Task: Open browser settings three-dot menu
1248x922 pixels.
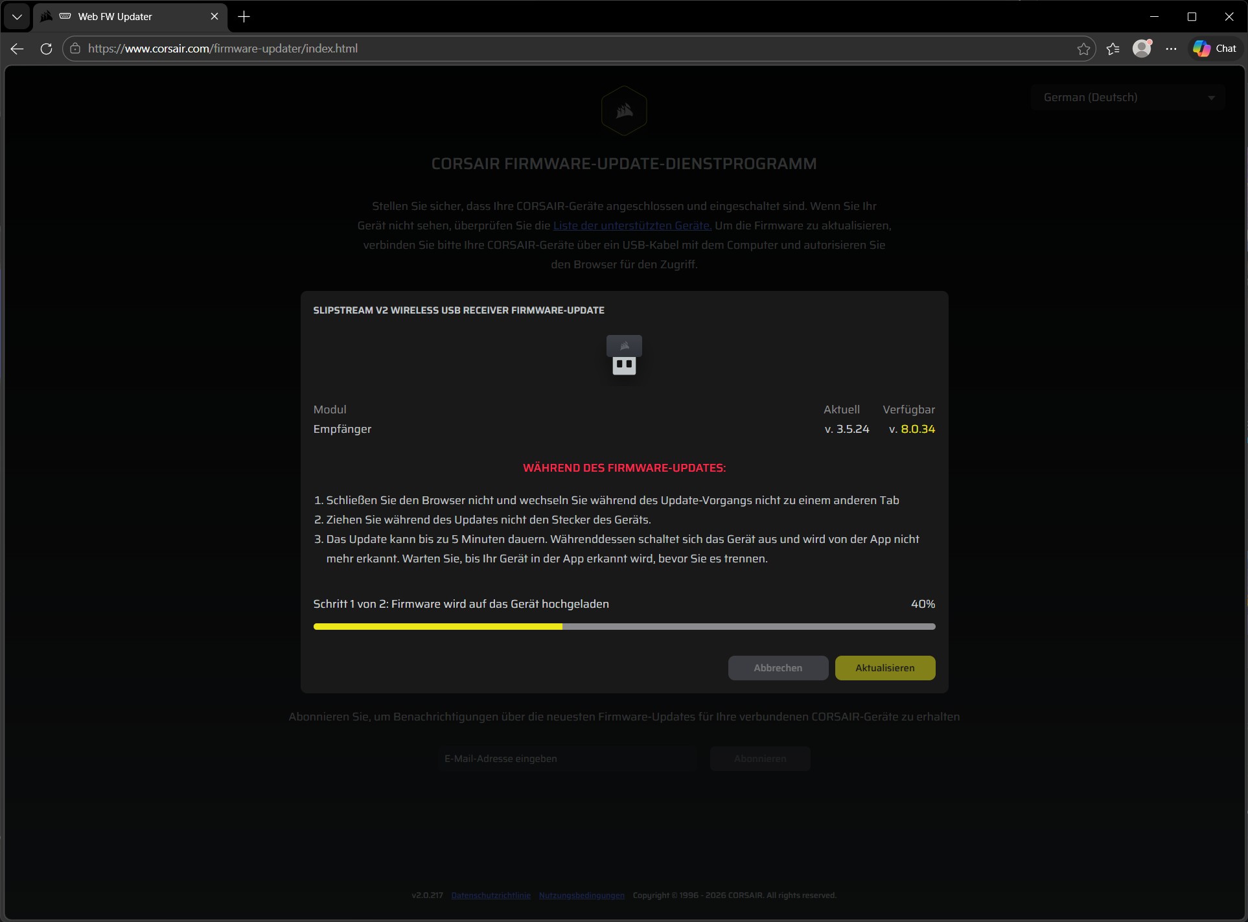Action: pos(1171,49)
